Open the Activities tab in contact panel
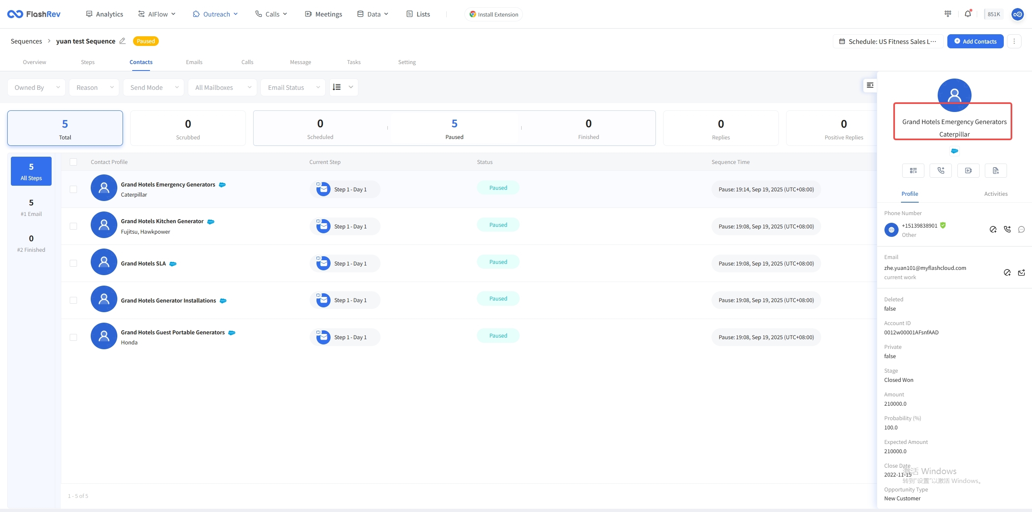Screen dimensions: 1032x512 [x=996, y=194]
